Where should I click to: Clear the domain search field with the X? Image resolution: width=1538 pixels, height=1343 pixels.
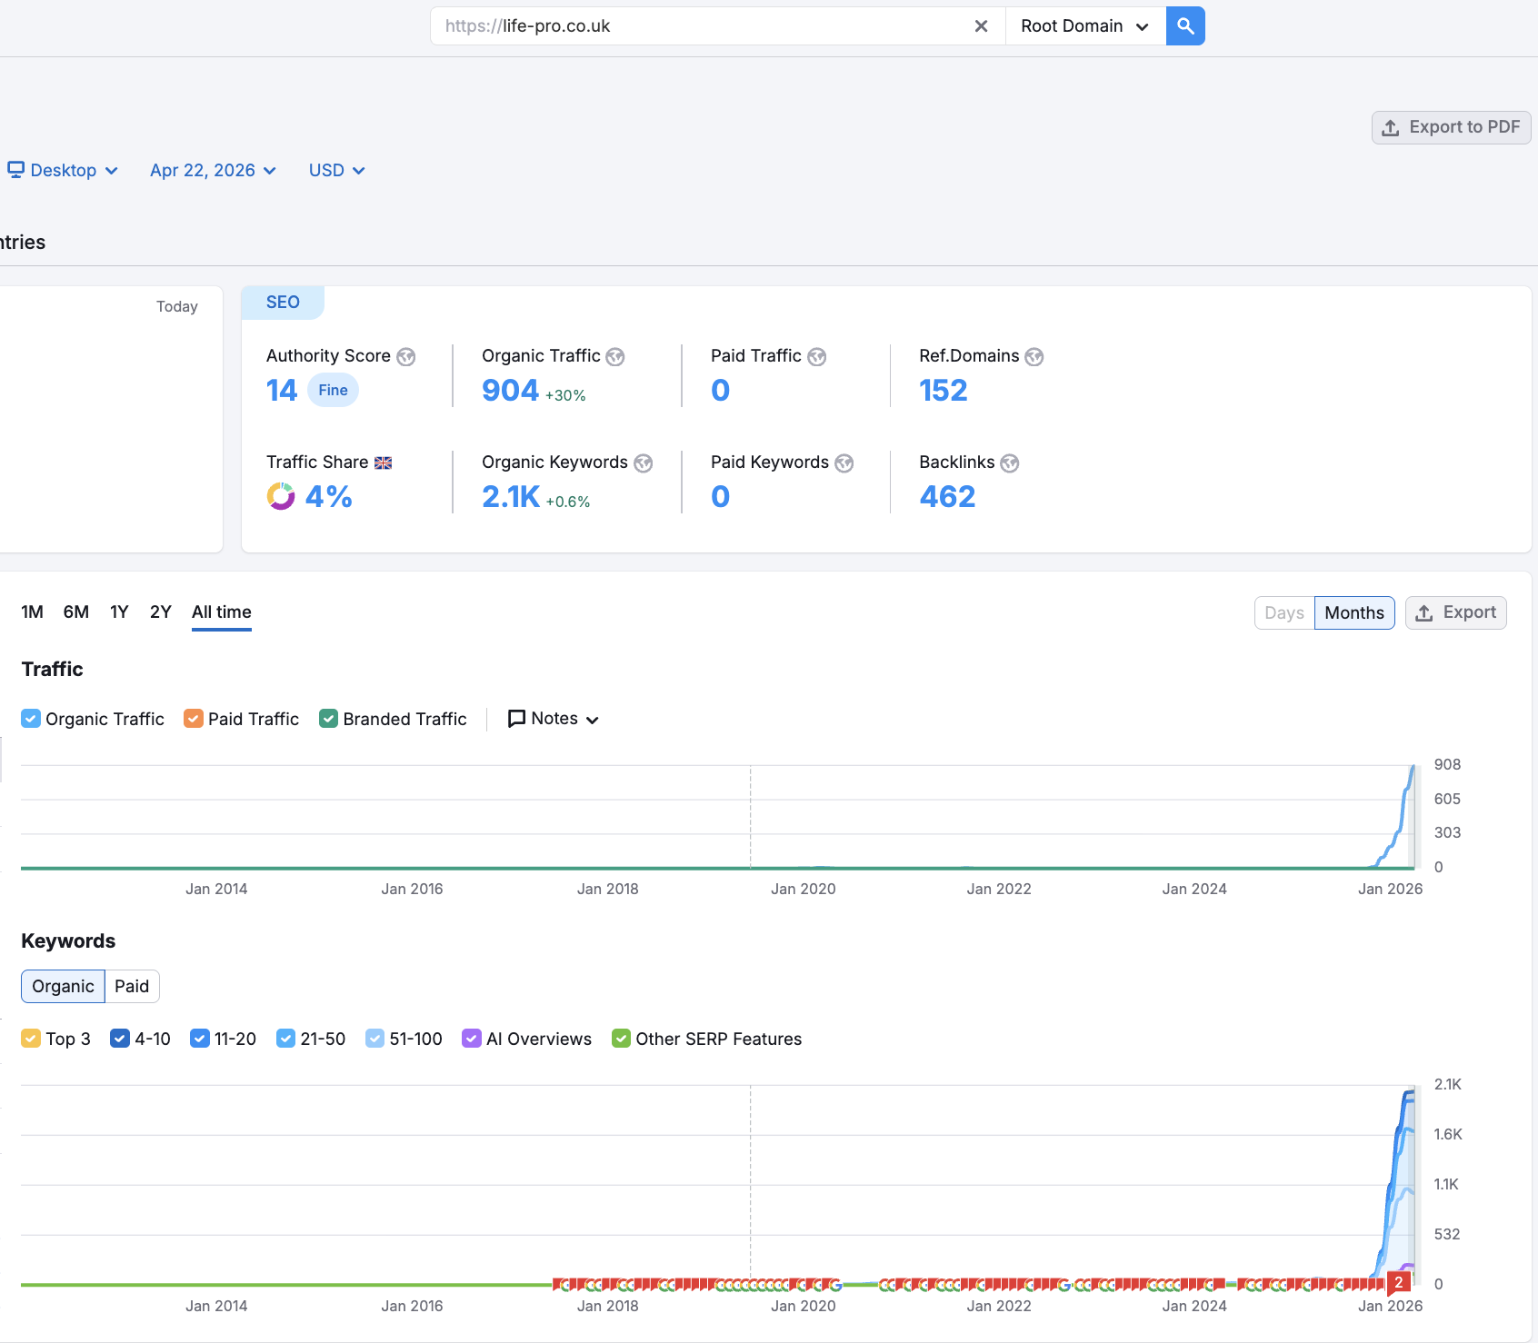[981, 25]
